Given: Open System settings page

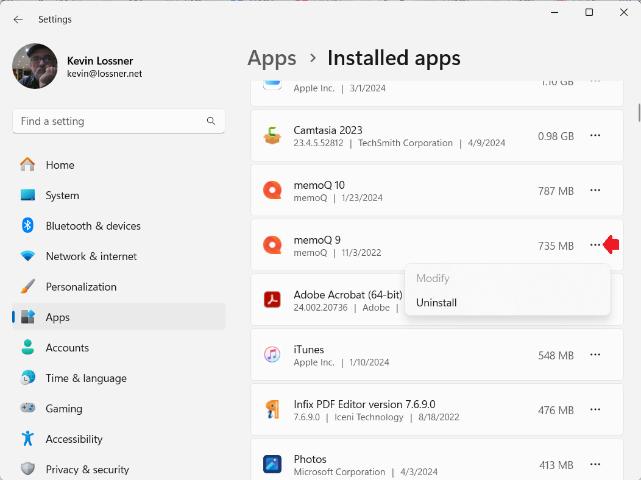Looking at the screenshot, I should point(119,196).
